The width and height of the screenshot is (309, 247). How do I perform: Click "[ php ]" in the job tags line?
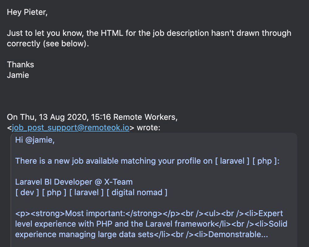coord(54,192)
